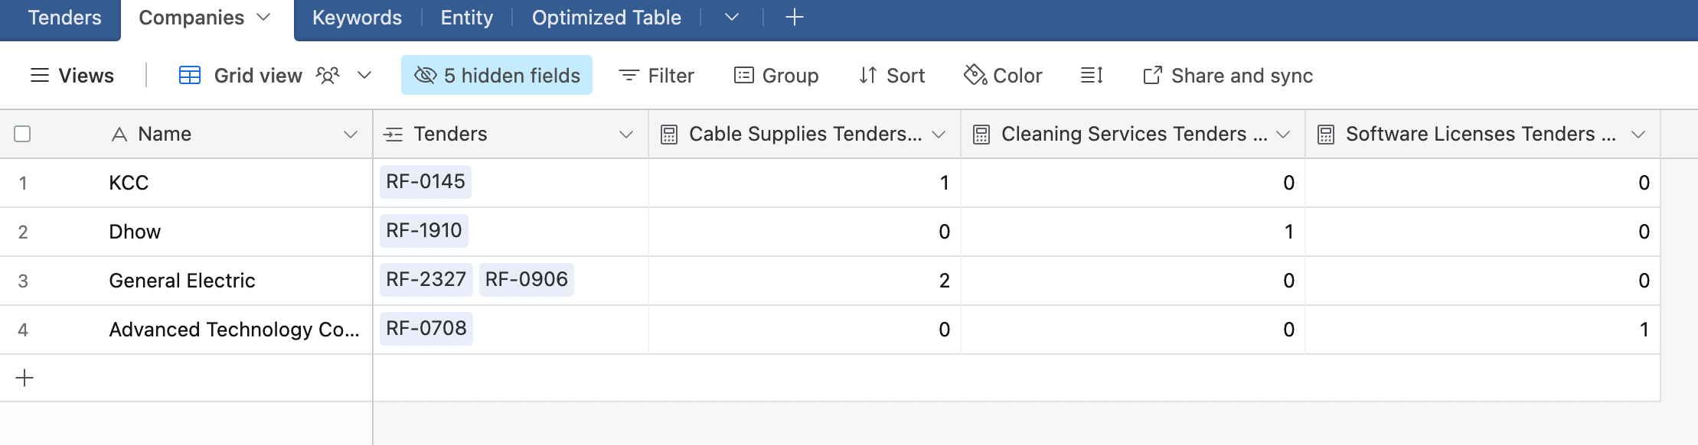Switch to the Keywords table tab

point(357,18)
